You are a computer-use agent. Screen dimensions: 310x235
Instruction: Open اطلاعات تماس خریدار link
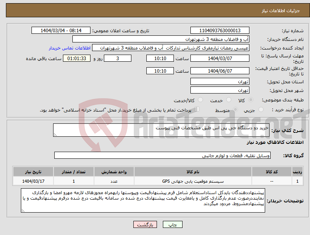pos(70,48)
